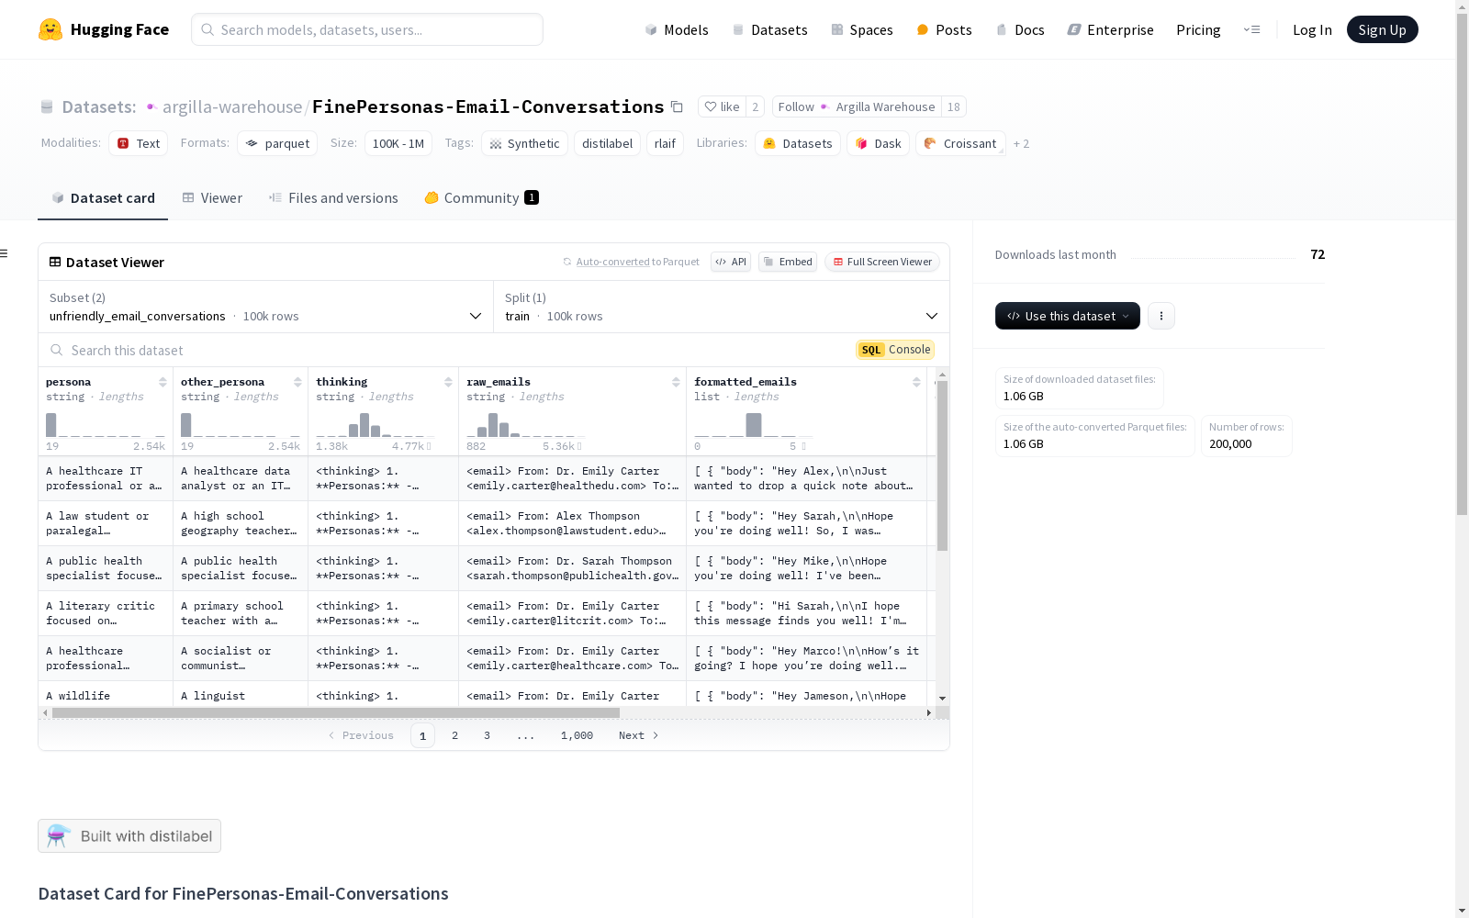Click the distilabel tag
The width and height of the screenshot is (1469, 918).
607,143
